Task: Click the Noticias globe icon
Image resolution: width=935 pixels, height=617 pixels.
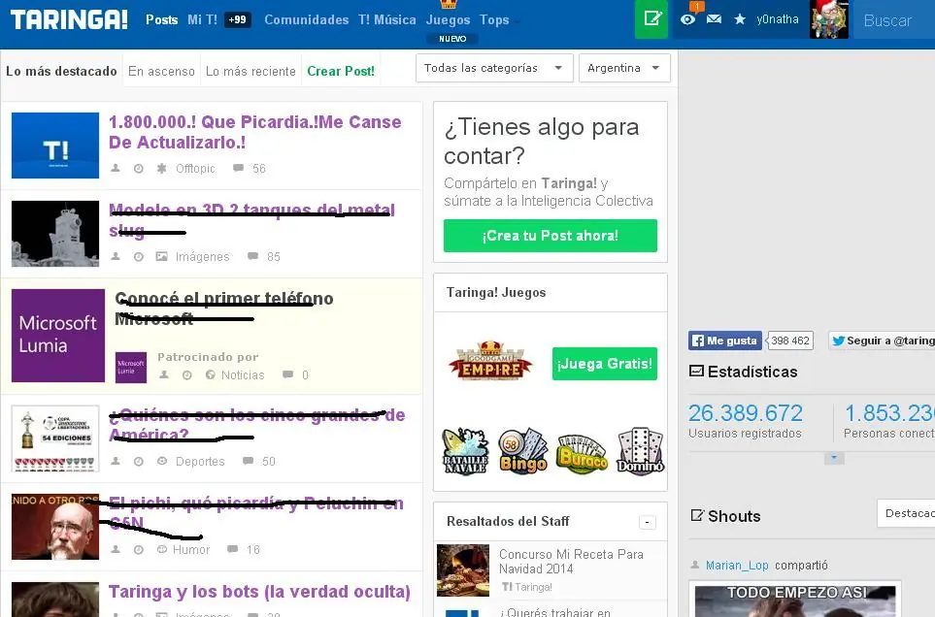Action: pyautogui.click(x=210, y=375)
